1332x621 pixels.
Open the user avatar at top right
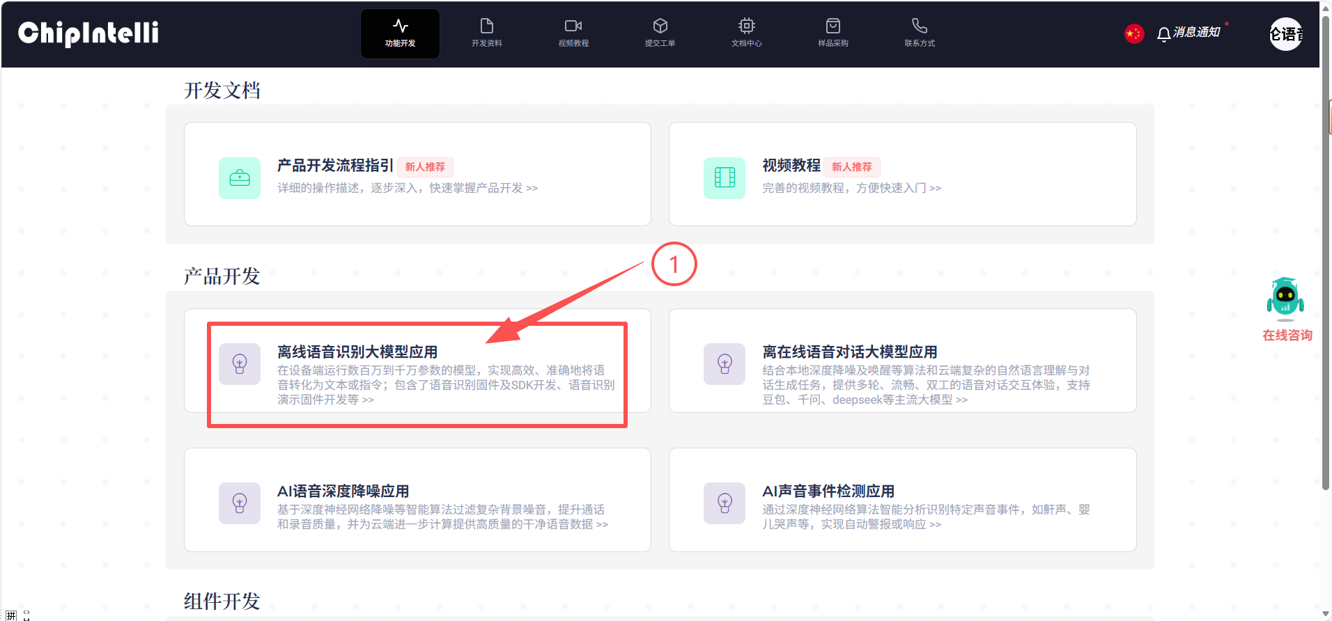pos(1286,33)
